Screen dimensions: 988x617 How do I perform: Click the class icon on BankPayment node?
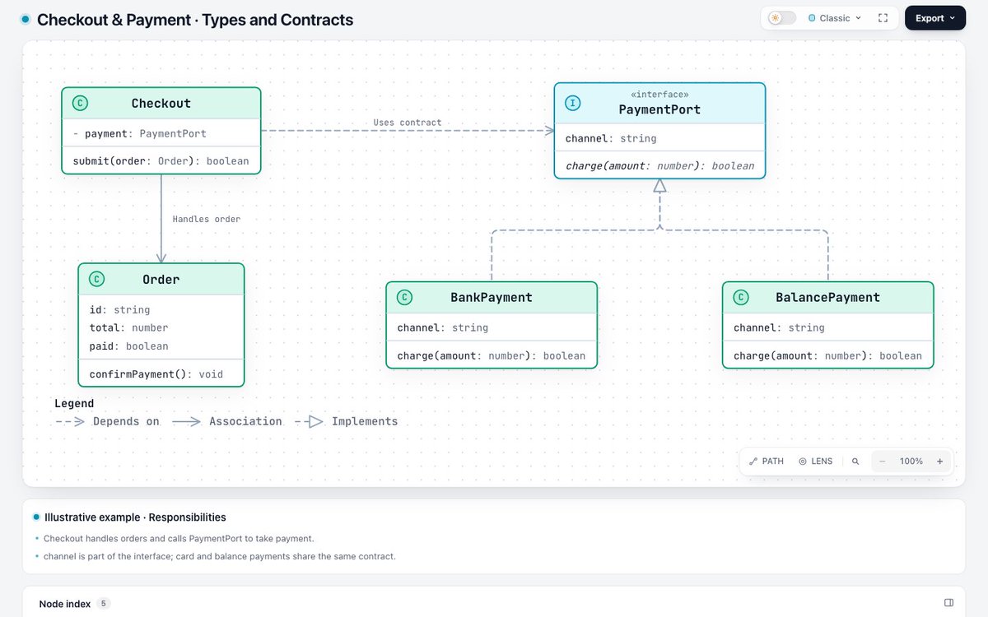404,297
